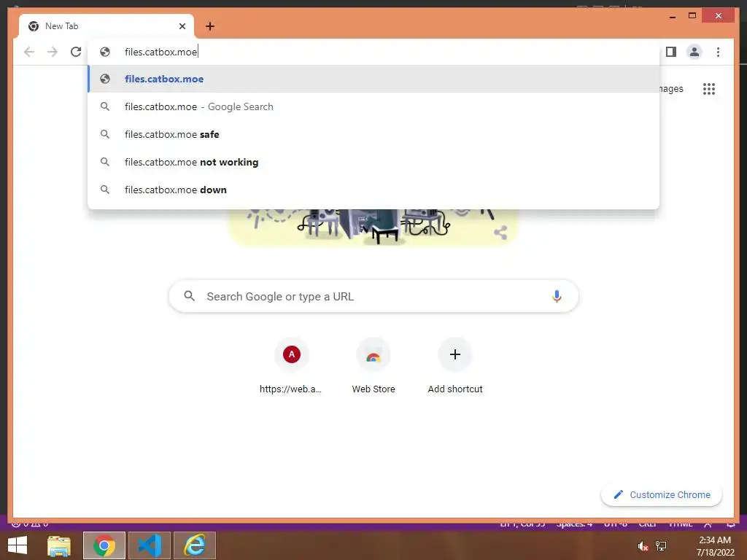This screenshot has height=560, width=747.
Task: Minimize the Chrome window
Action: point(672,16)
